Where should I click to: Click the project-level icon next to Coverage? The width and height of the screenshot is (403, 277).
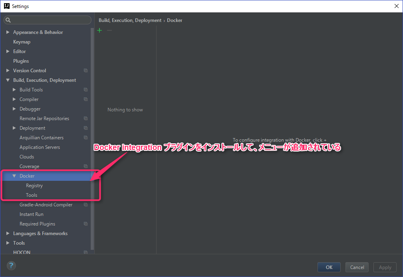(85, 166)
